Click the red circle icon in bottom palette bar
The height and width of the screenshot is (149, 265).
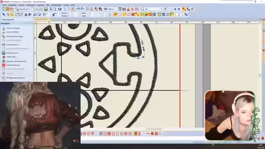(152, 134)
